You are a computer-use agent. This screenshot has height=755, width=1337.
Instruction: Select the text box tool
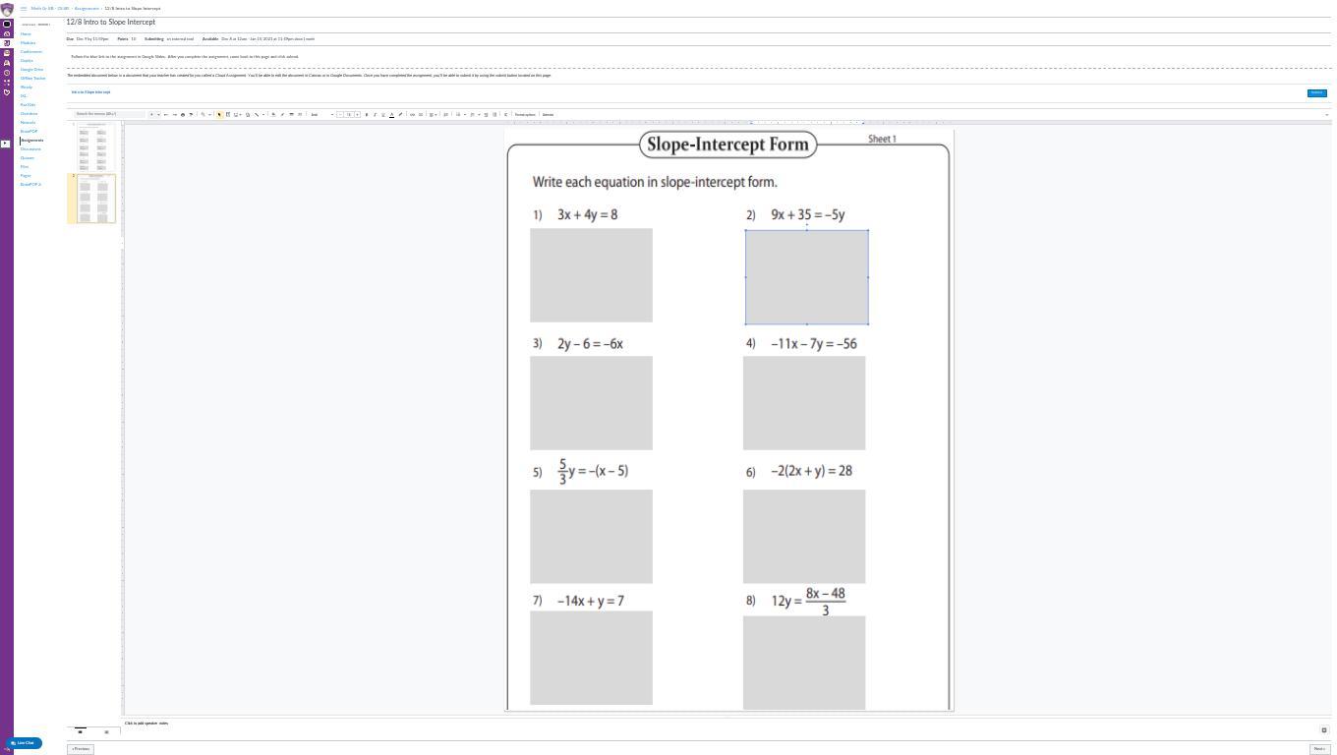(x=228, y=114)
